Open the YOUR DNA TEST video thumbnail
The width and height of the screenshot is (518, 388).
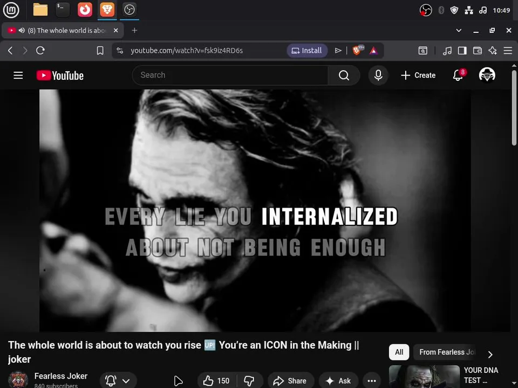pos(424,377)
